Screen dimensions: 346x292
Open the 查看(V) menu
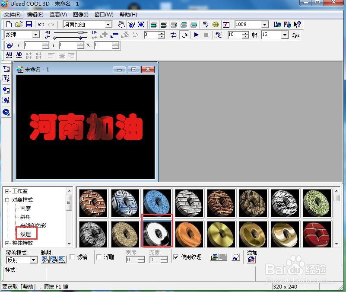pyautogui.click(x=58, y=15)
